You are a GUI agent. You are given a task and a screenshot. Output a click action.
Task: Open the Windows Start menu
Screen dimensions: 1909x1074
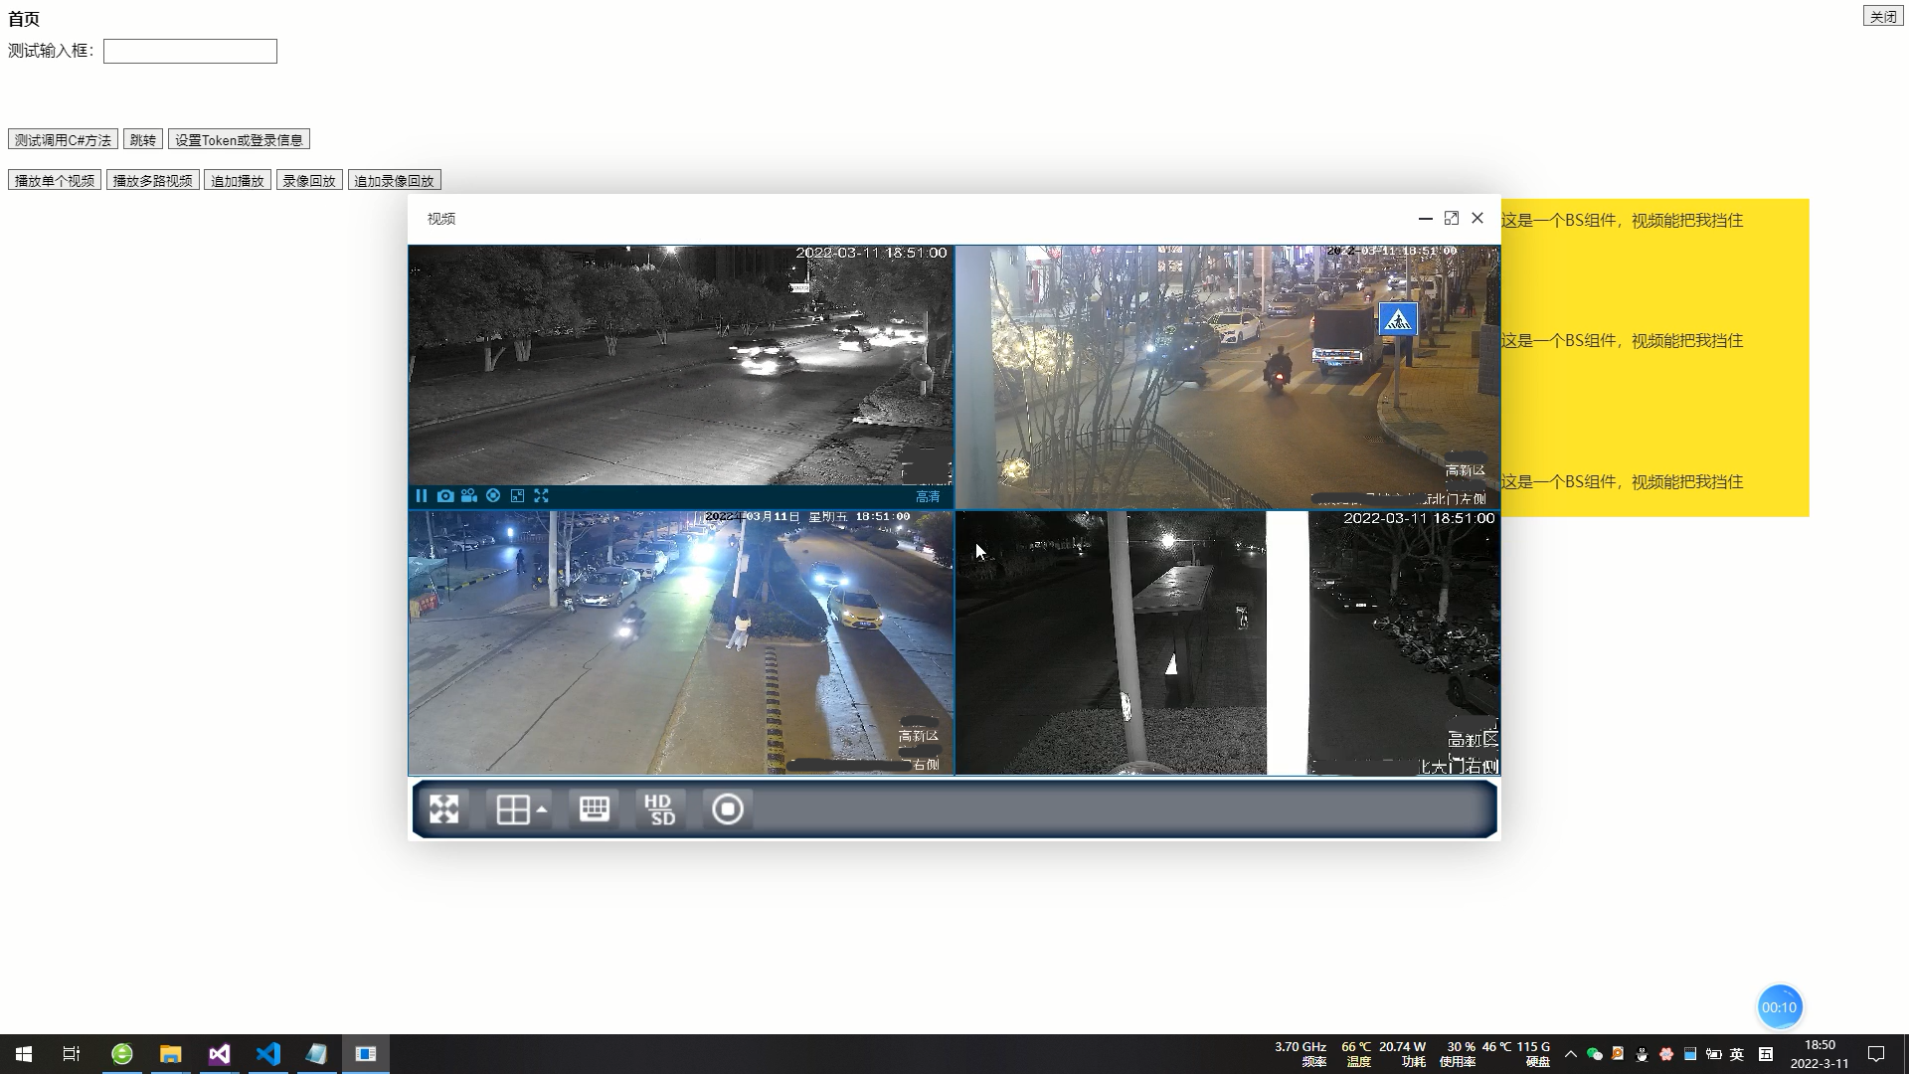click(x=24, y=1054)
